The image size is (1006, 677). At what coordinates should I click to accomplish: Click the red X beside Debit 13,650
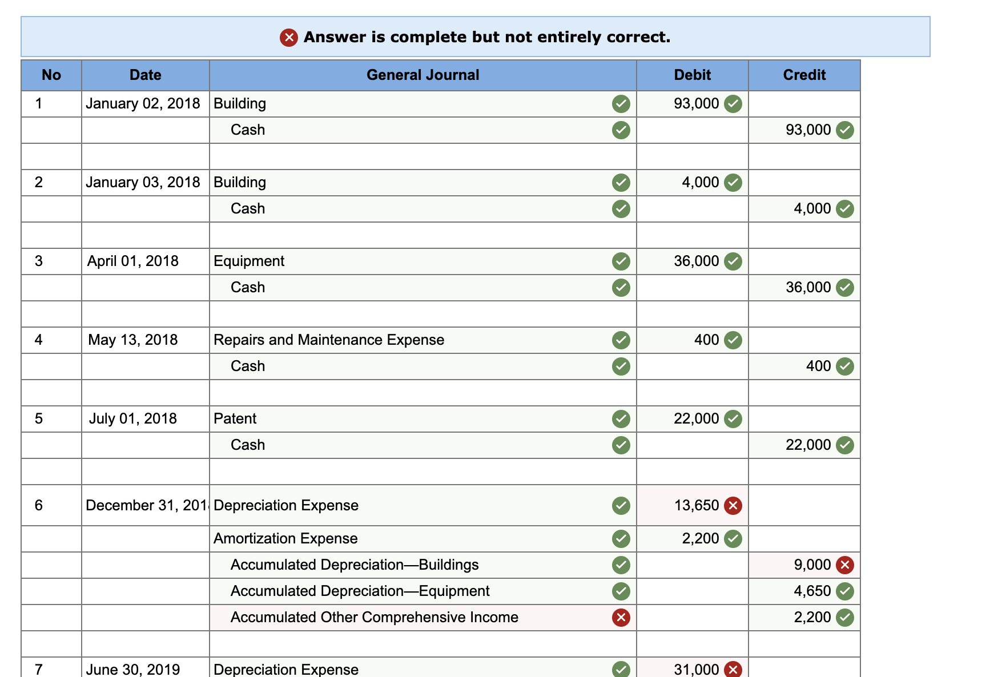pos(733,506)
